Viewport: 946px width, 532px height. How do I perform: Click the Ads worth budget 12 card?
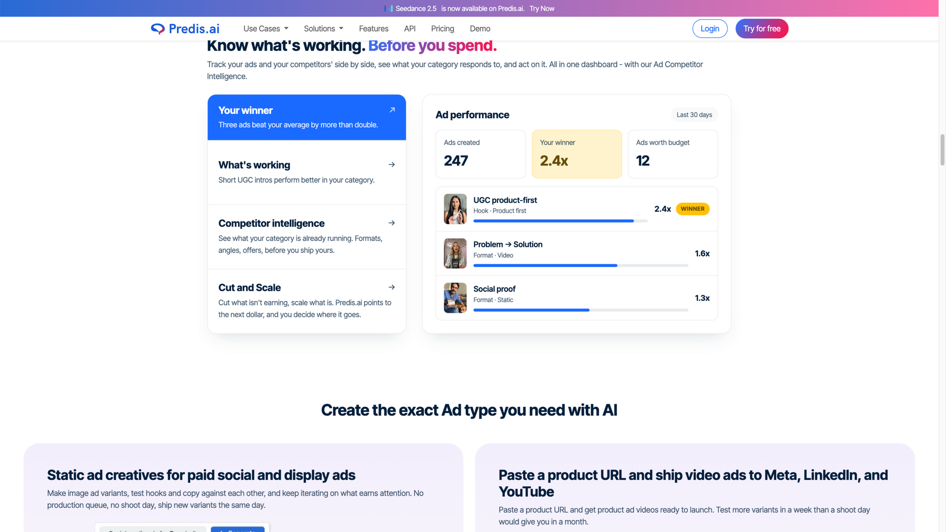pyautogui.click(x=673, y=154)
